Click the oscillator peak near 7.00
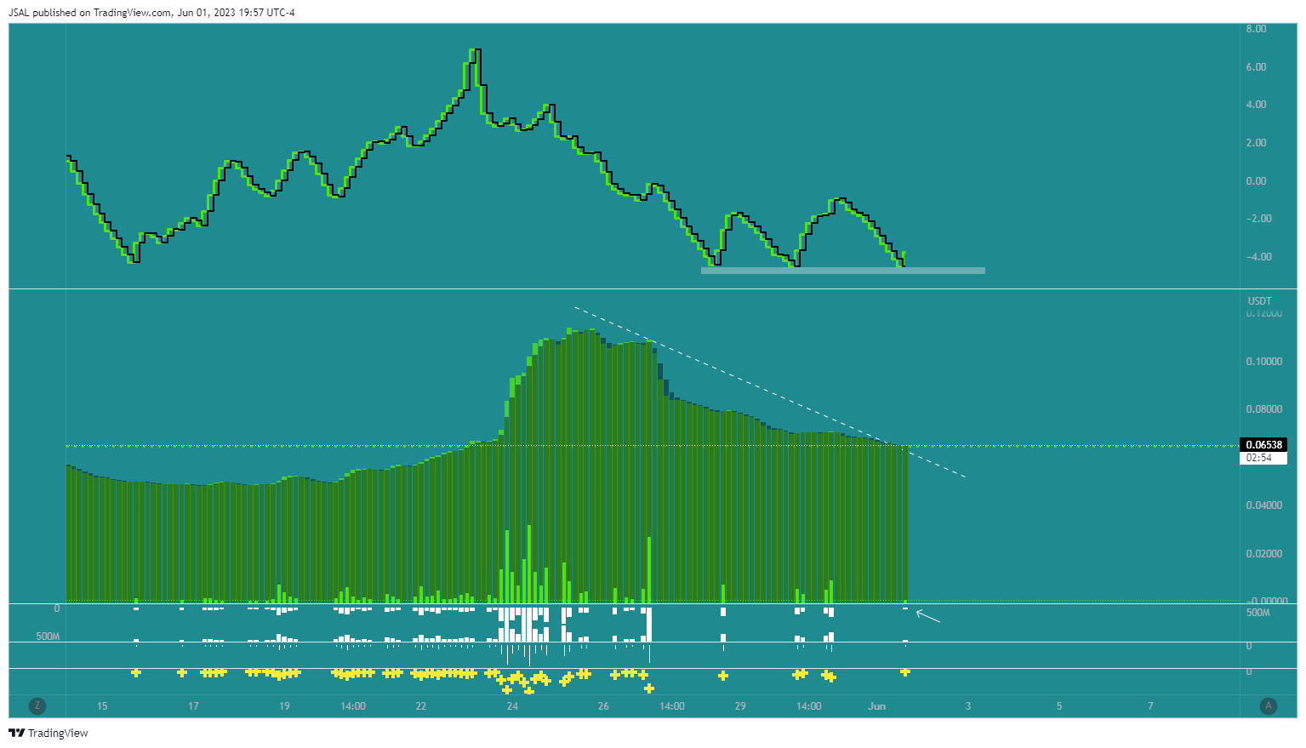1306x748 pixels. pos(476,51)
